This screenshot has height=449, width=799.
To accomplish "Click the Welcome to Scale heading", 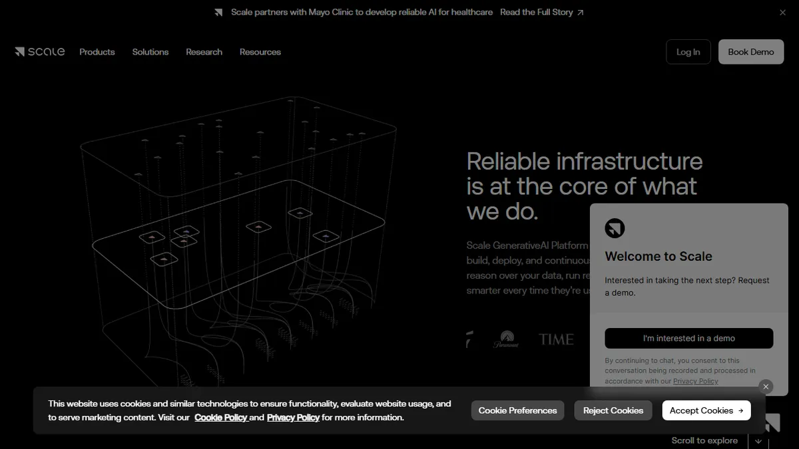I will pyautogui.click(x=659, y=256).
